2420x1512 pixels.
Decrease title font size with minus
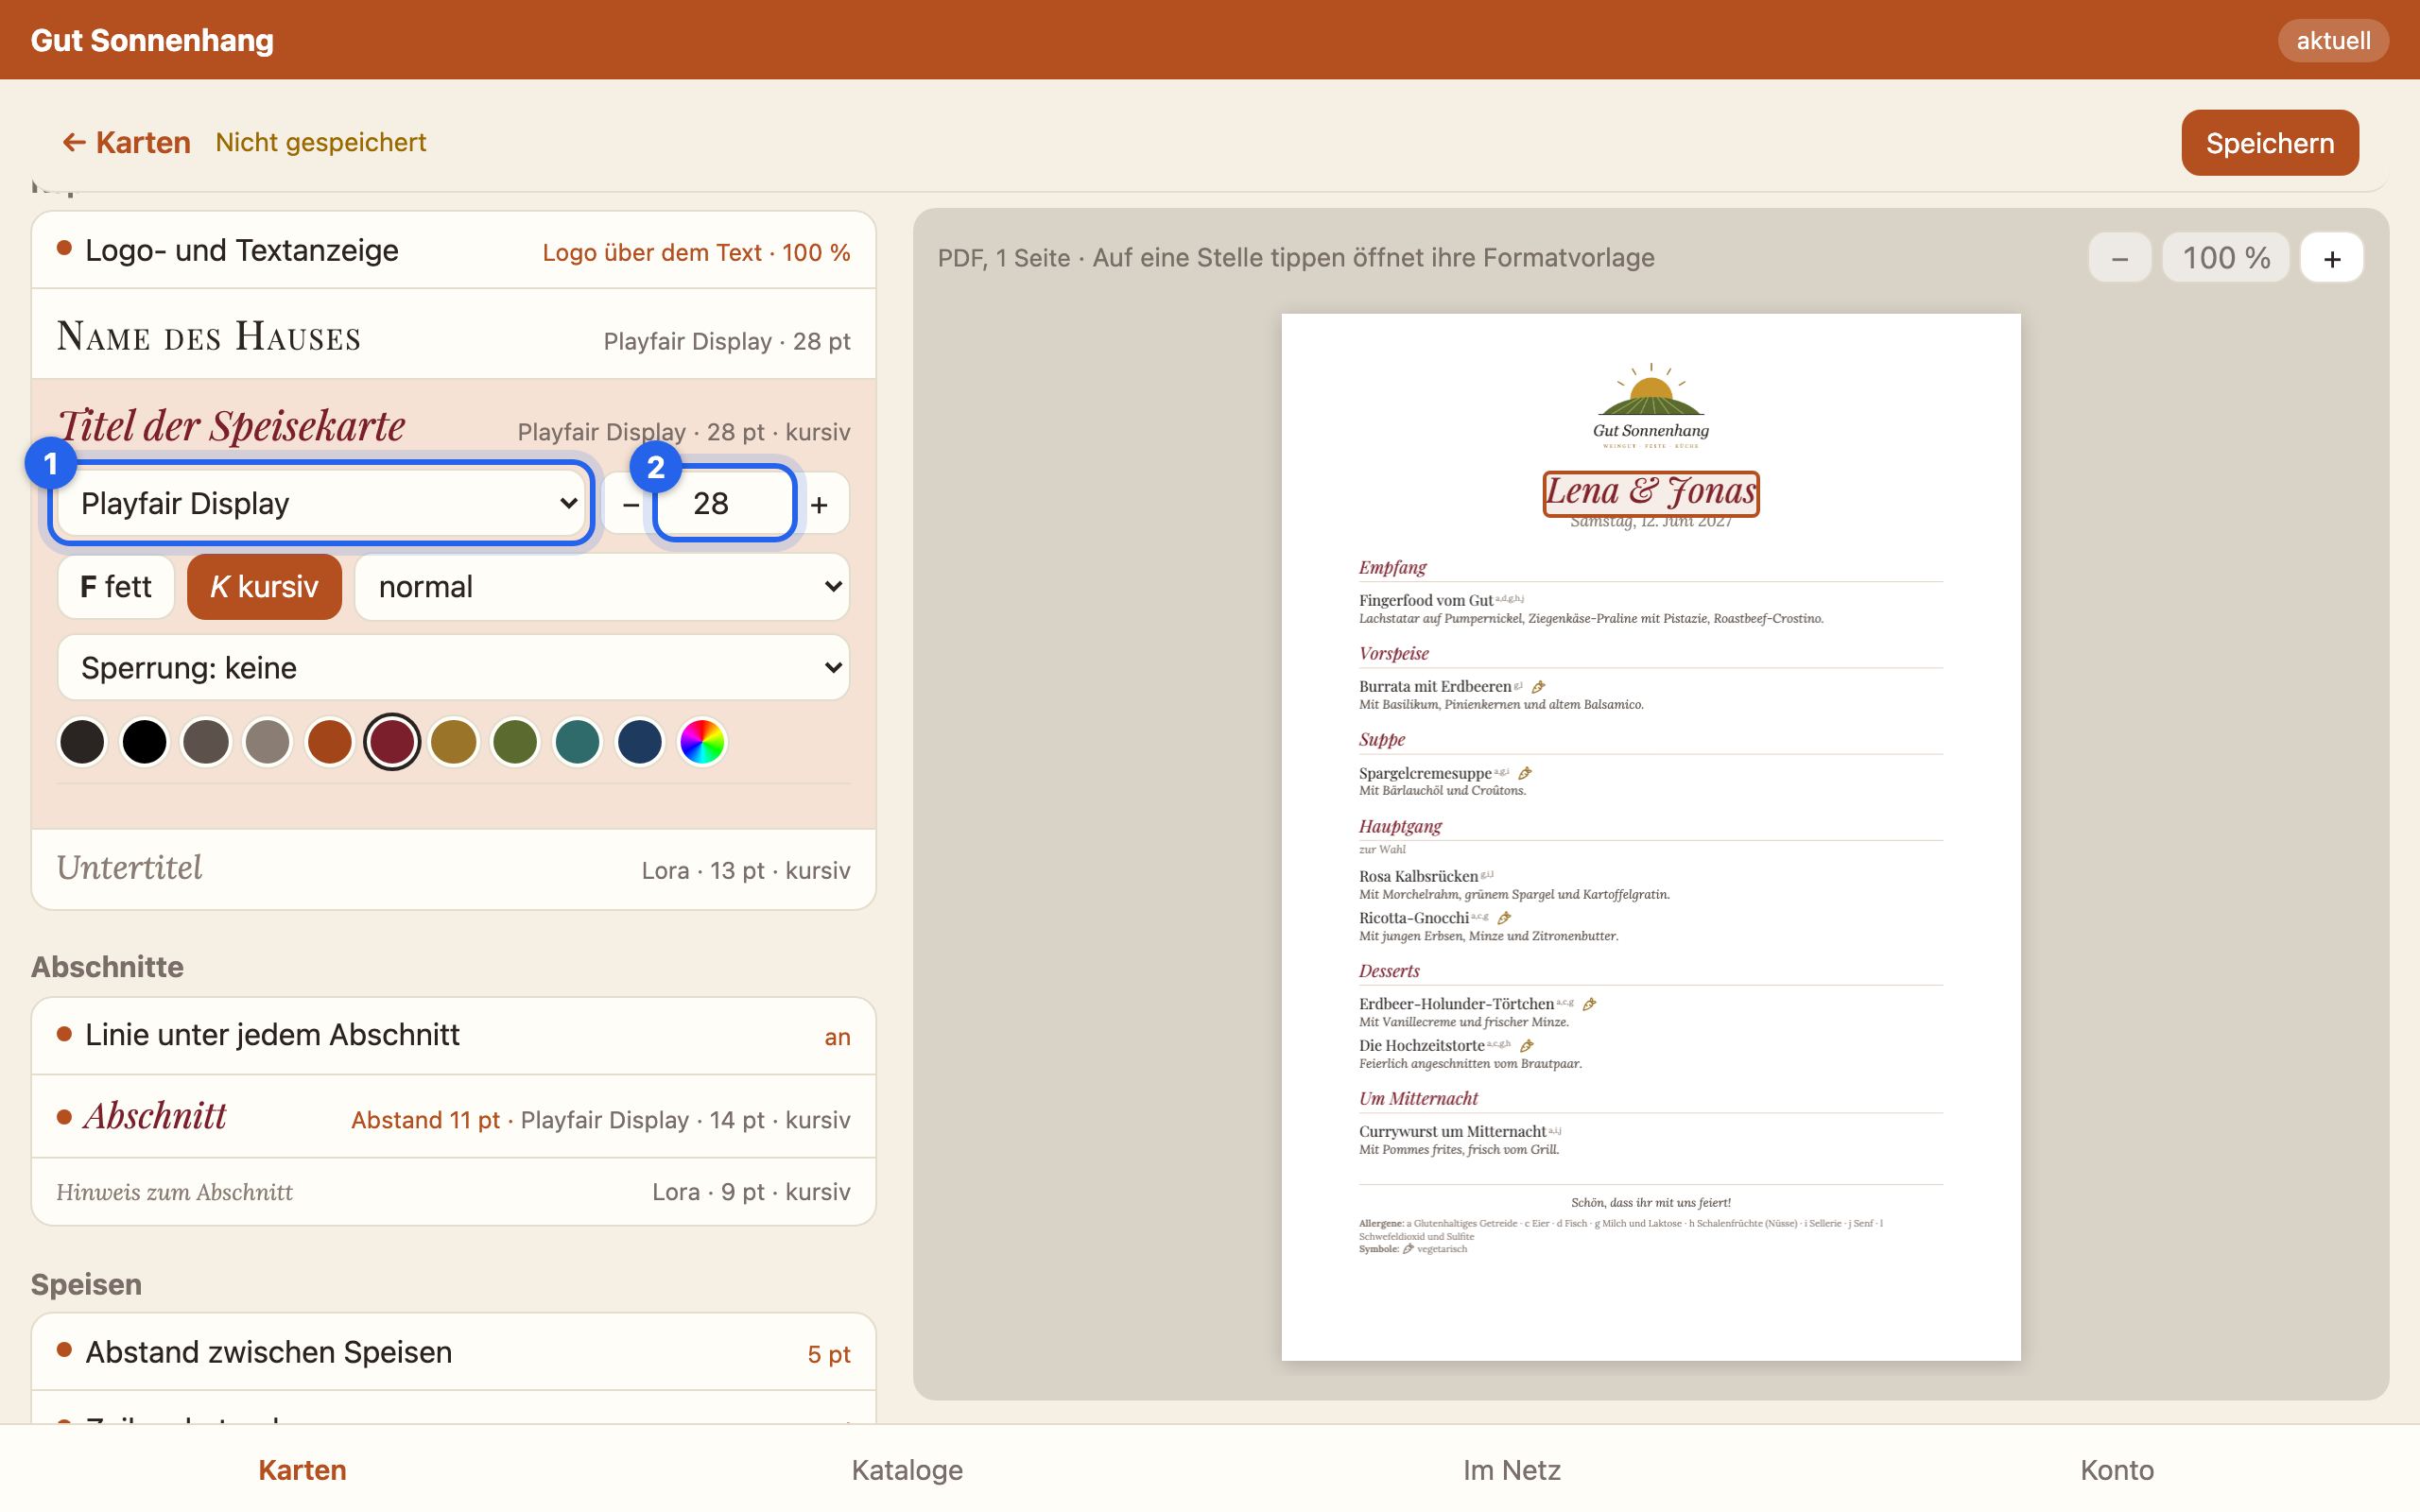(x=630, y=504)
